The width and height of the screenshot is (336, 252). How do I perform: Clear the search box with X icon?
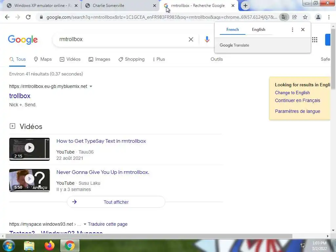click(191, 39)
